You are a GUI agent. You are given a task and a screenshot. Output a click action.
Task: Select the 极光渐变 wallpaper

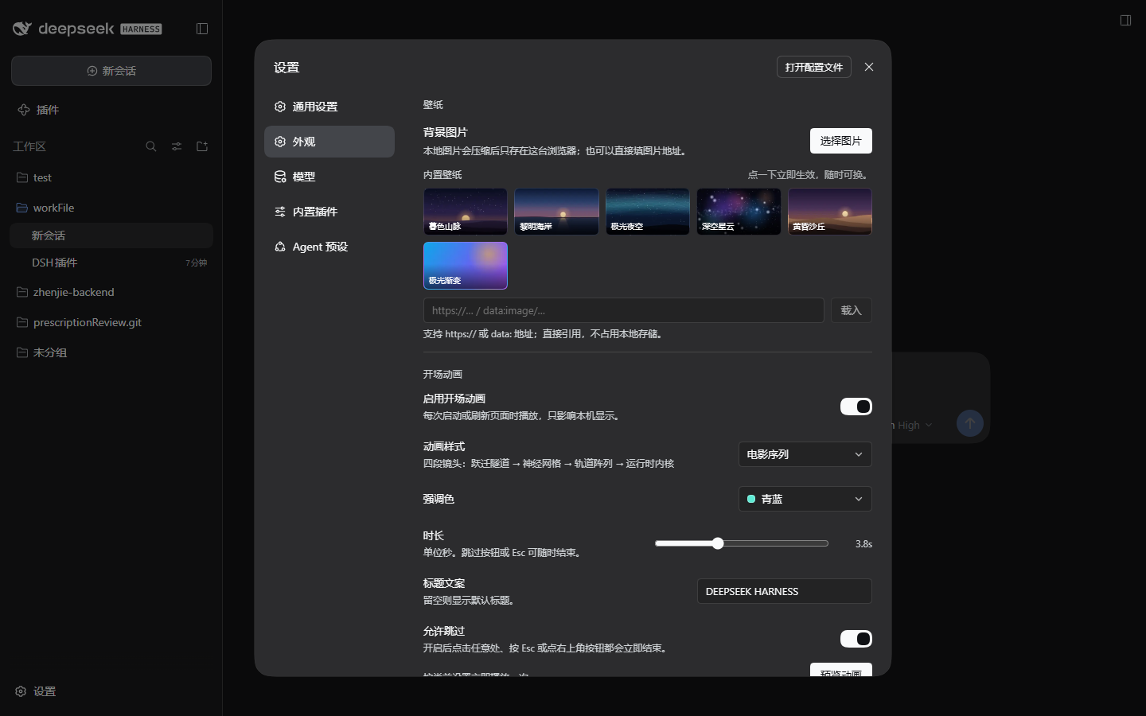pos(466,266)
